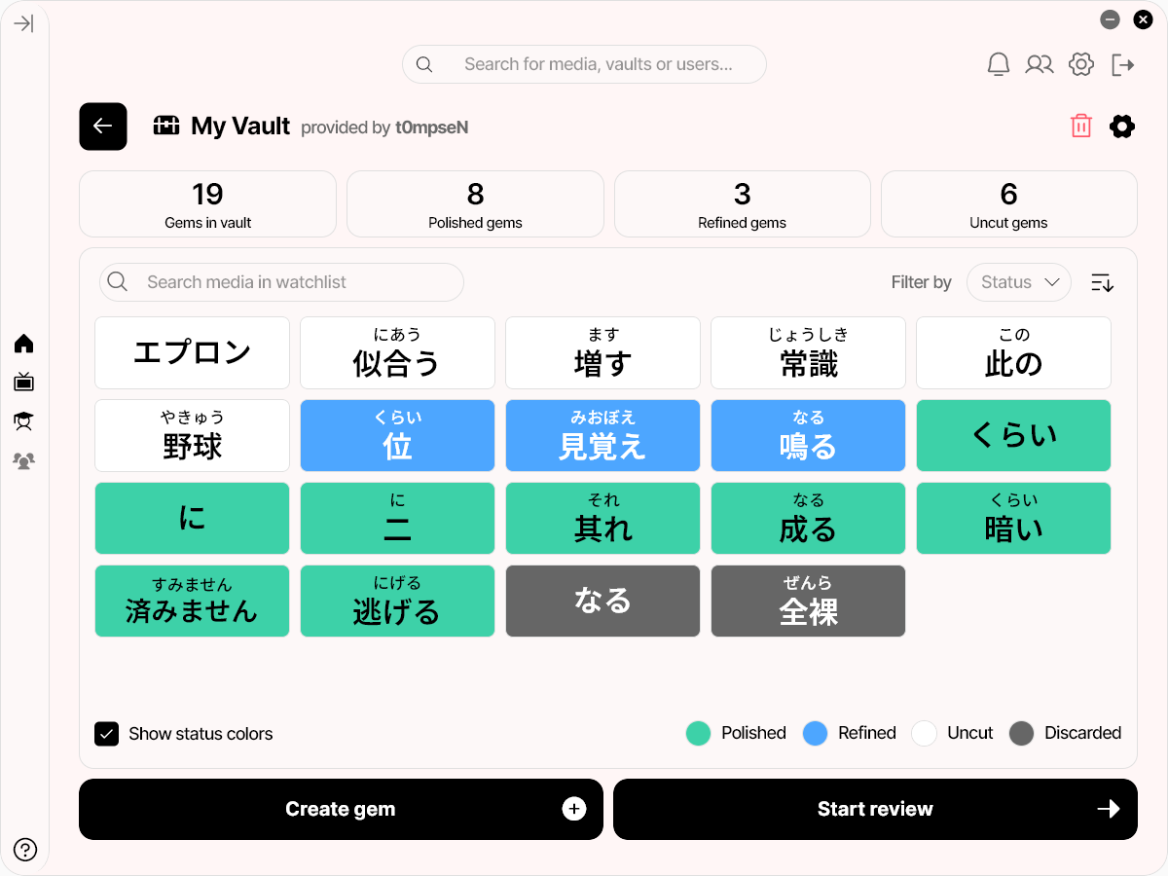Screen dimensions: 1168x876
Task: Go to Home in the sidebar
Action: click(x=24, y=344)
